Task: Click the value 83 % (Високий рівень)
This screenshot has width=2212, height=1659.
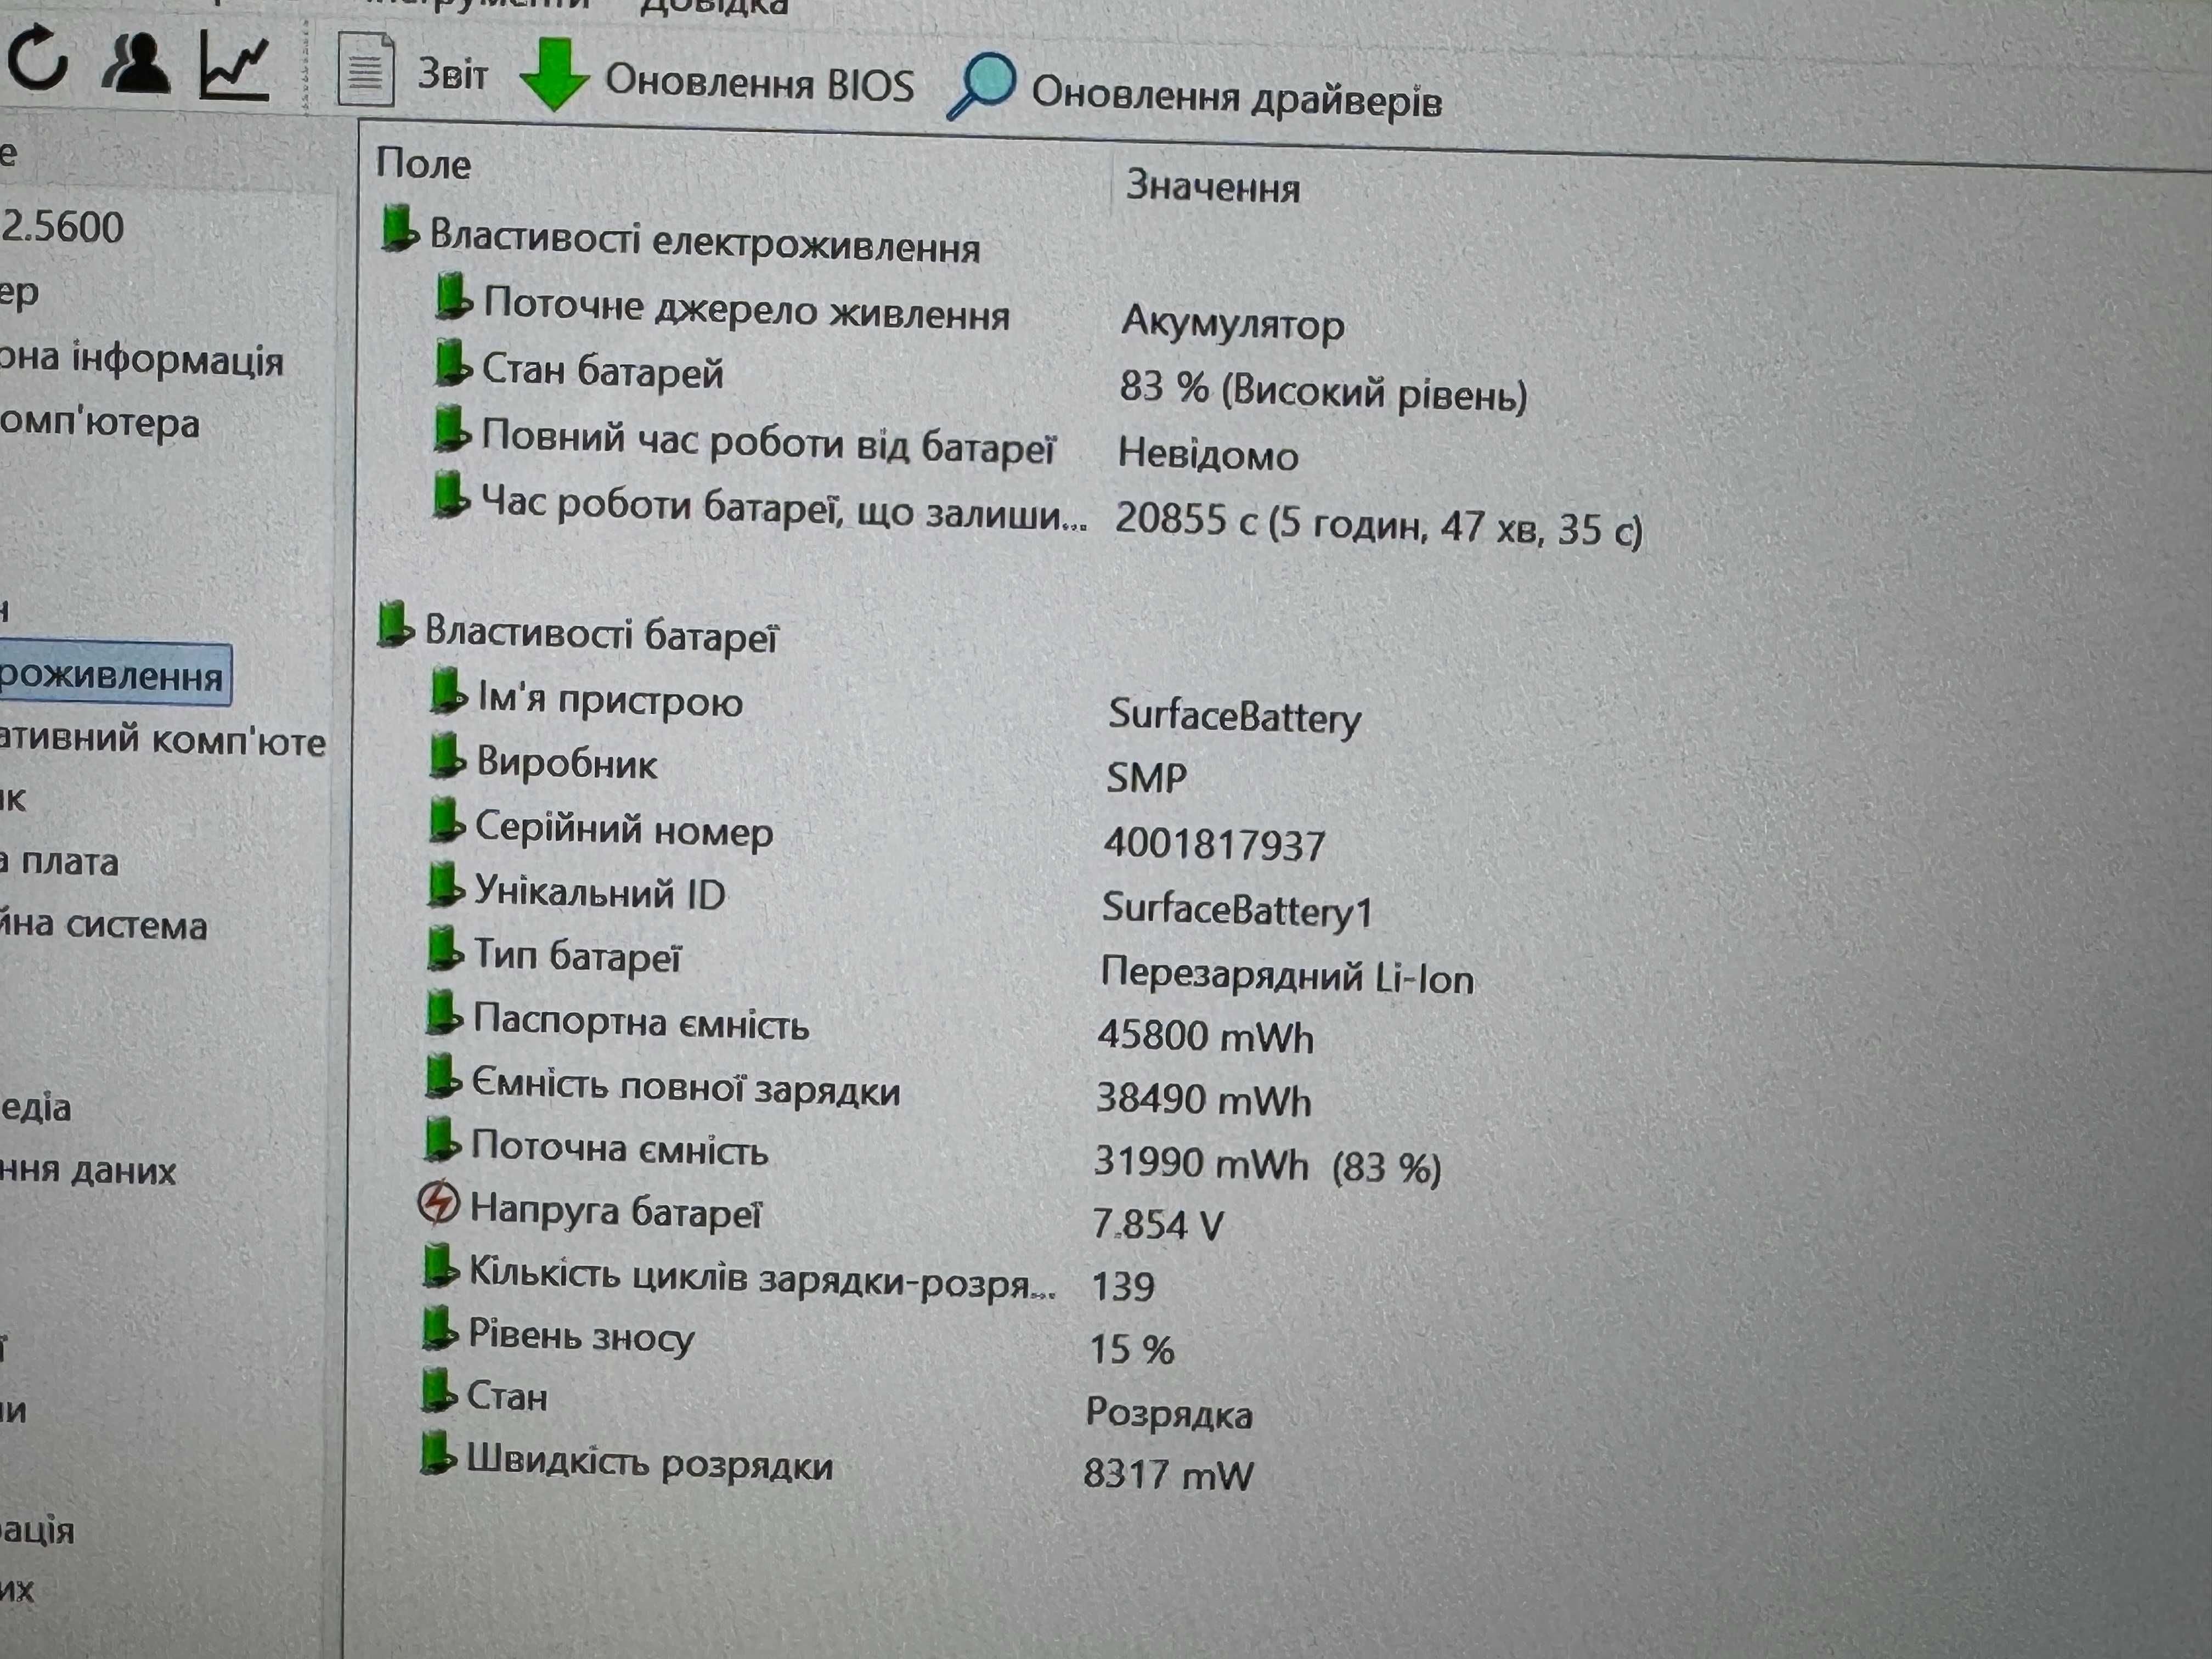Action: tap(1323, 391)
